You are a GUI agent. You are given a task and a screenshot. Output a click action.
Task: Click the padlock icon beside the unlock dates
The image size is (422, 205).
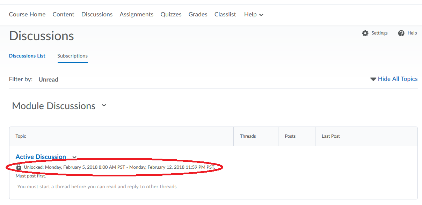point(19,167)
